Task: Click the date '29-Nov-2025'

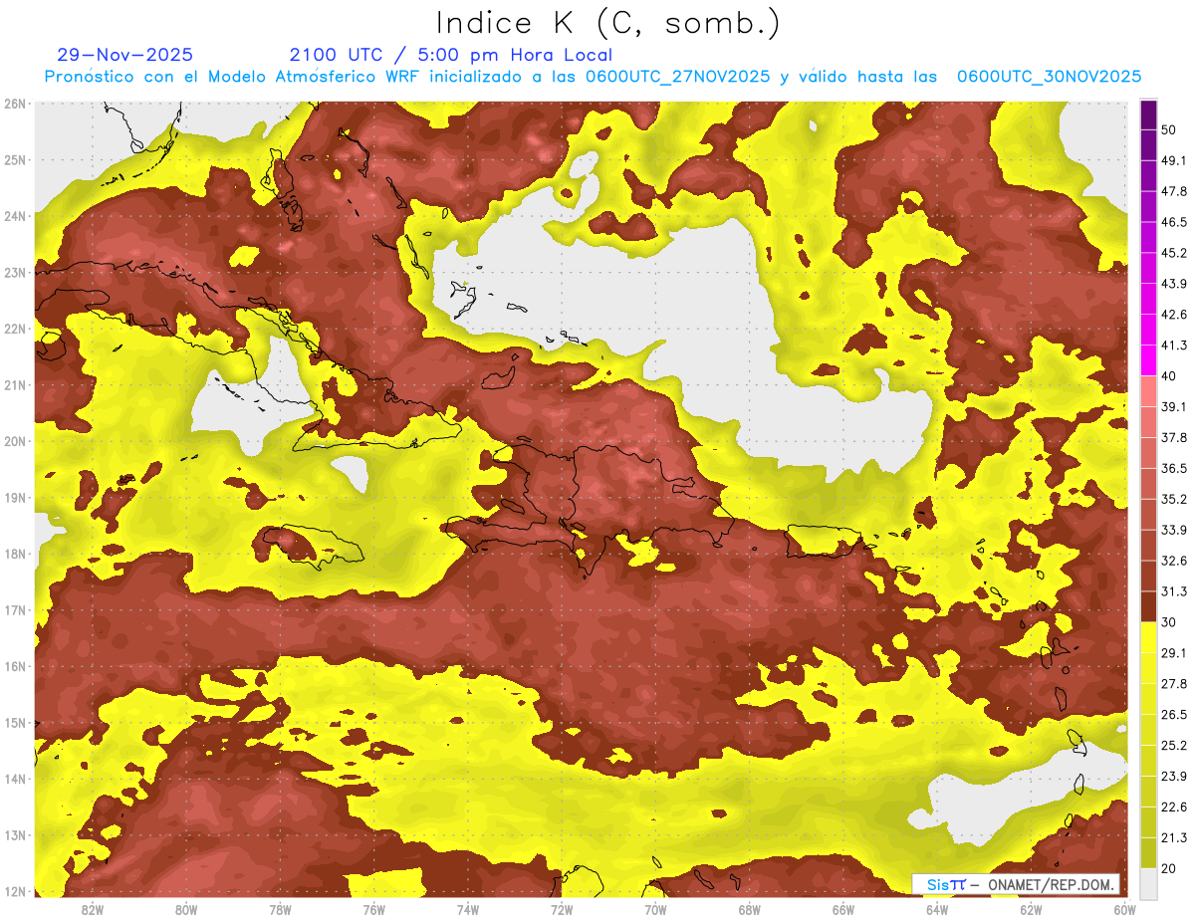Action: coord(125,55)
